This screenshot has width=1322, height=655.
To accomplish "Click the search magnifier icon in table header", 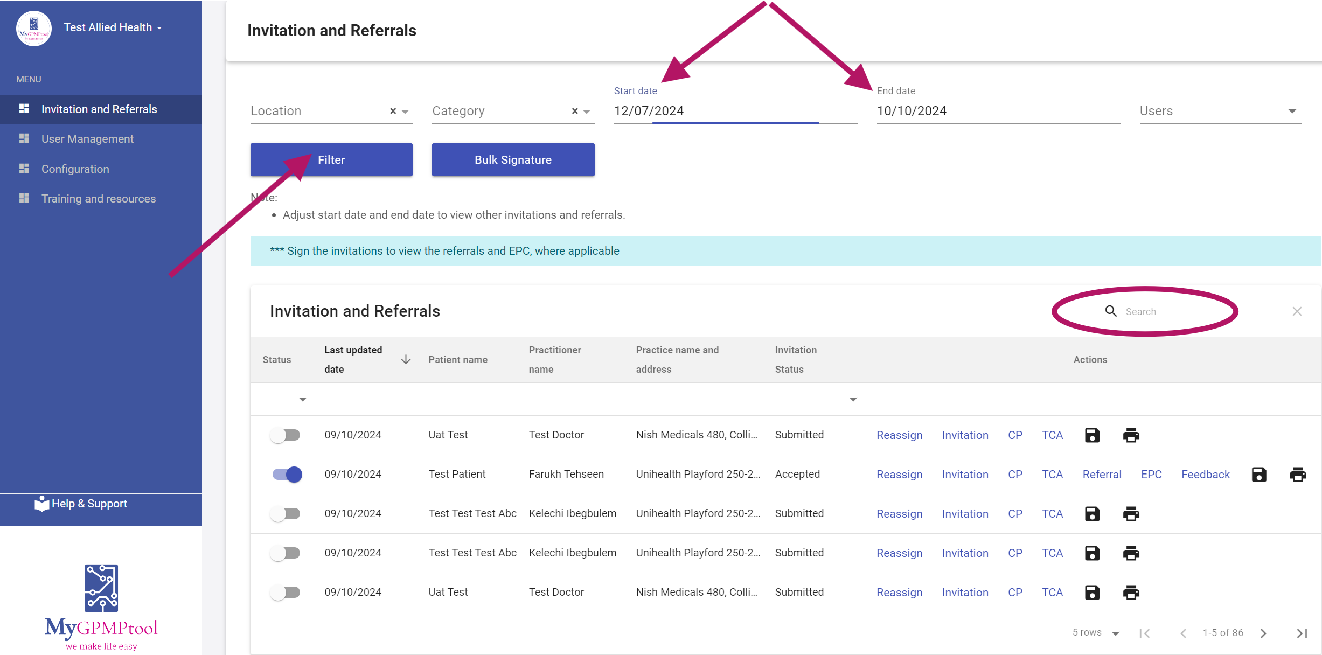I will [x=1111, y=311].
